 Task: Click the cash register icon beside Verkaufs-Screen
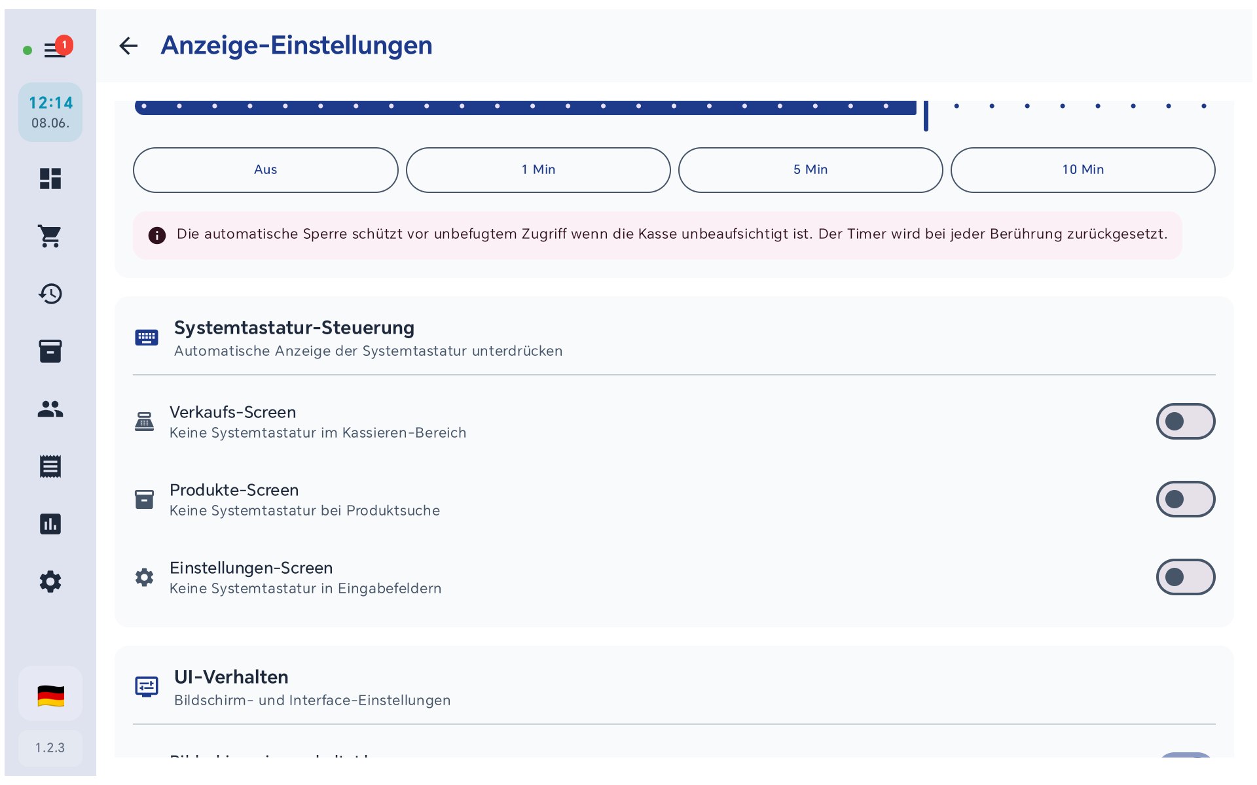[144, 421]
